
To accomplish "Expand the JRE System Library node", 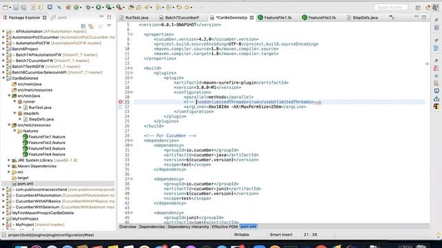I will tap(9, 160).
